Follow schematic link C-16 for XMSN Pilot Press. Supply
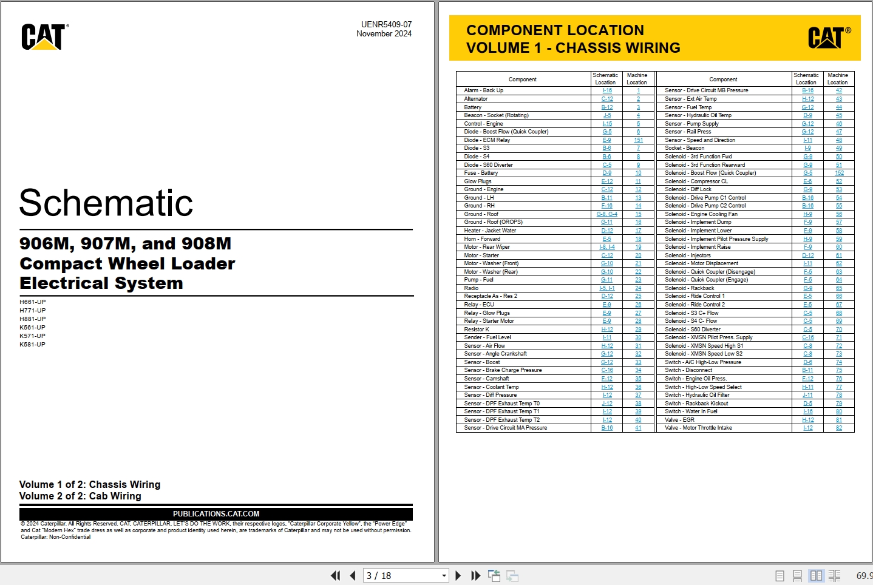Screen dimensions: 873x585 (808, 337)
